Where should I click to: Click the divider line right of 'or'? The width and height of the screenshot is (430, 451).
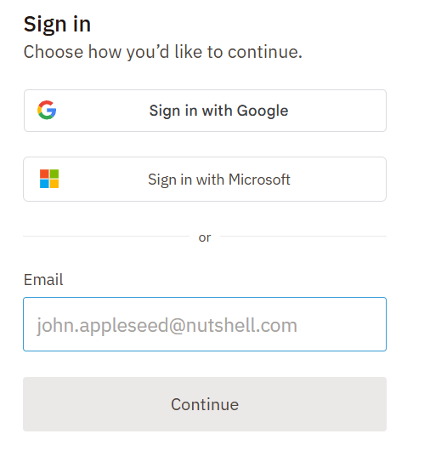303,237
